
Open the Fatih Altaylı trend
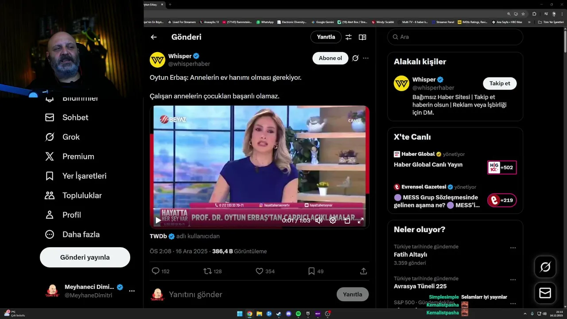(x=410, y=255)
